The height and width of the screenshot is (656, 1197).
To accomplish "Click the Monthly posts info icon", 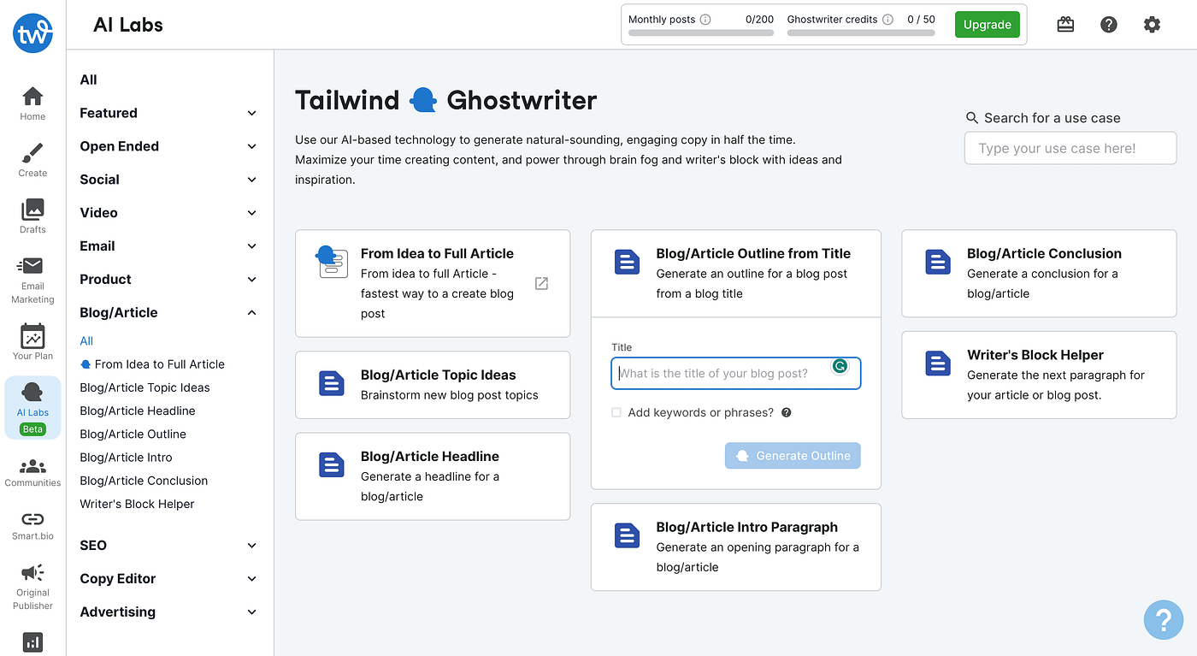I will tap(705, 19).
